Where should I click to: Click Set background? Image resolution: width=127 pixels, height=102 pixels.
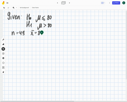(24, 8)
